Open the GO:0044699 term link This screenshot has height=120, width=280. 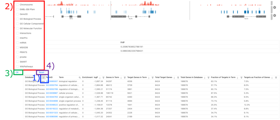coord(52,101)
